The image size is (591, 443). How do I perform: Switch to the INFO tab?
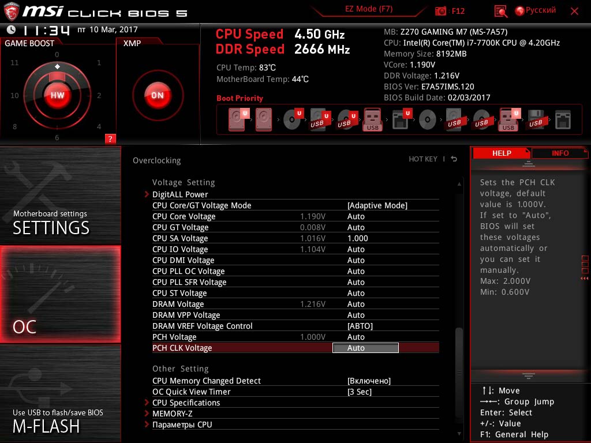click(x=560, y=153)
